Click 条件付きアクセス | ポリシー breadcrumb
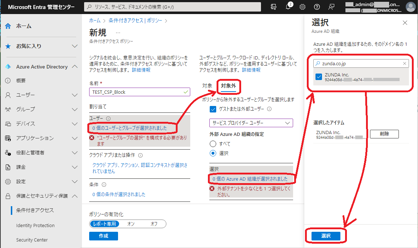This screenshot has height=248, width=418. coord(135,21)
